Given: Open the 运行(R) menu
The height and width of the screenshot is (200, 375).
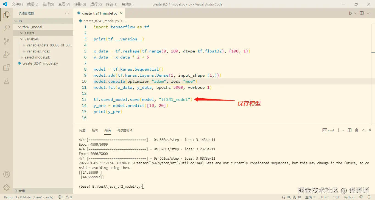Looking at the screenshot, I should [96, 4].
